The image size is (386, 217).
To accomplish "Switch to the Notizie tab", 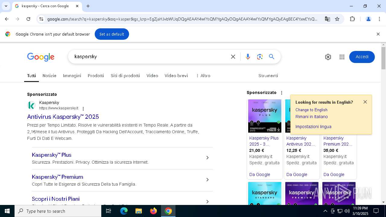I will click(x=49, y=76).
